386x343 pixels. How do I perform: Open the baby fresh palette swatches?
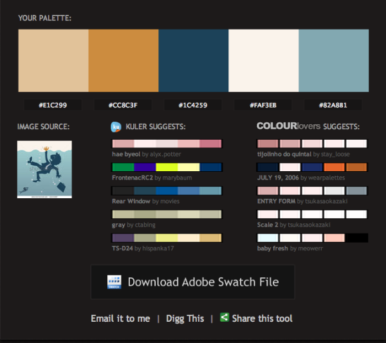click(x=312, y=238)
